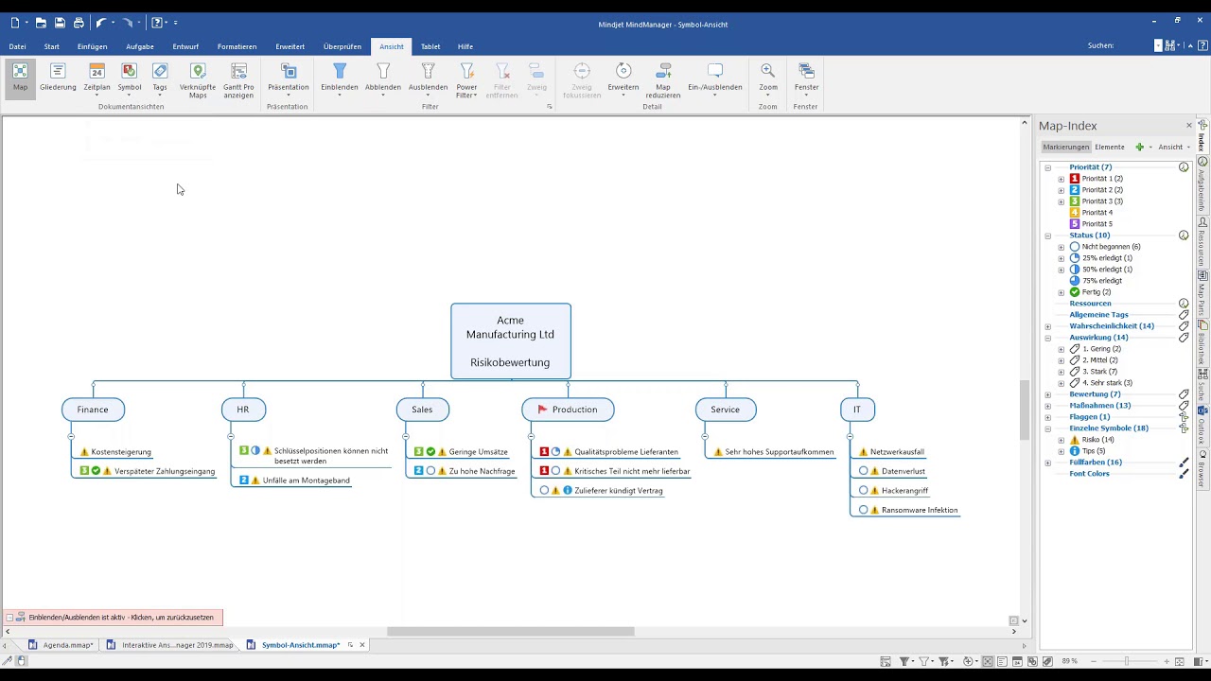Image resolution: width=1211 pixels, height=681 pixels.
Task: Click the zoom slider handle
Action: pyautogui.click(x=1126, y=661)
